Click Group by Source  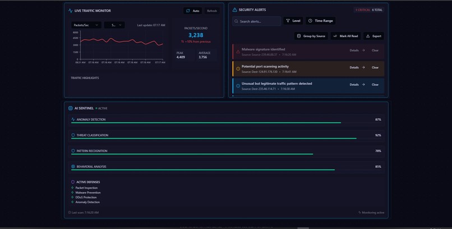[311, 36]
